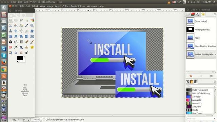Select the Clone stamp tool
217x122 pixels.
click(x=27, y=47)
